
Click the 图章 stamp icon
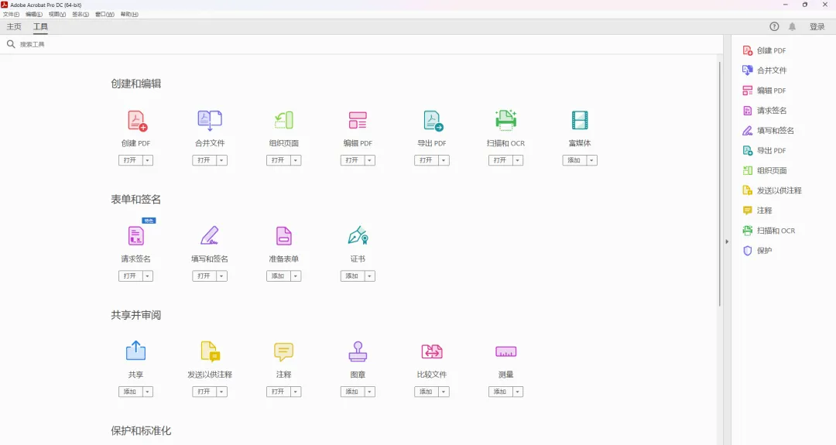(x=358, y=351)
